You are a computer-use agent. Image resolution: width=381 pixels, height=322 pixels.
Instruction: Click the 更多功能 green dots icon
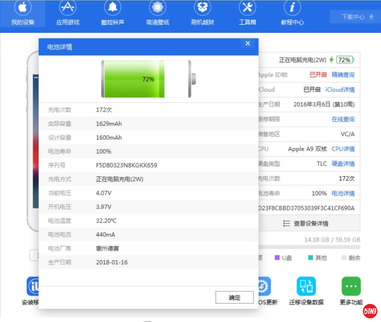pyautogui.click(x=351, y=287)
